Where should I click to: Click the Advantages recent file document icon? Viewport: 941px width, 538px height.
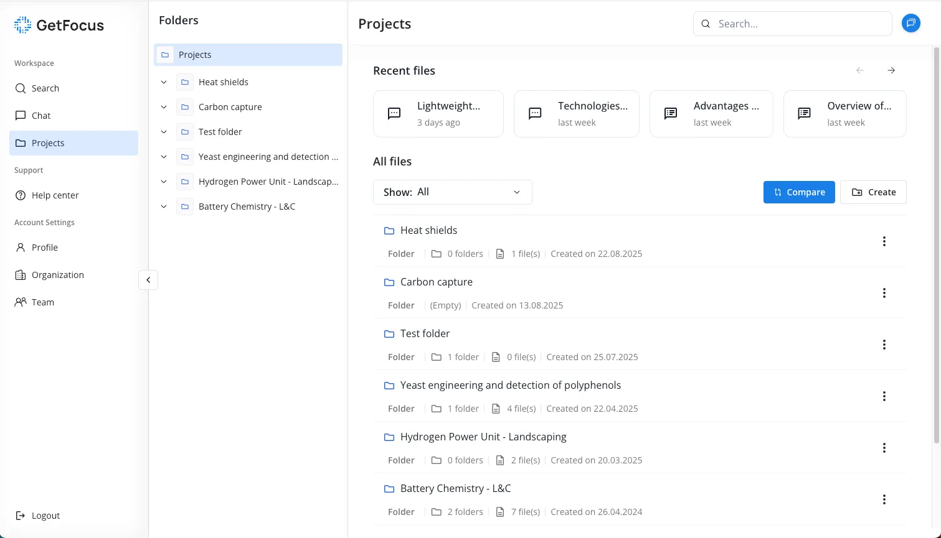tap(671, 113)
